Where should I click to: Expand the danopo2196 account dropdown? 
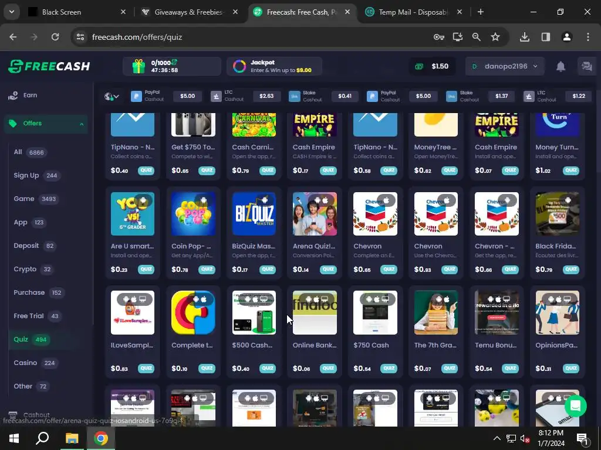click(505, 66)
